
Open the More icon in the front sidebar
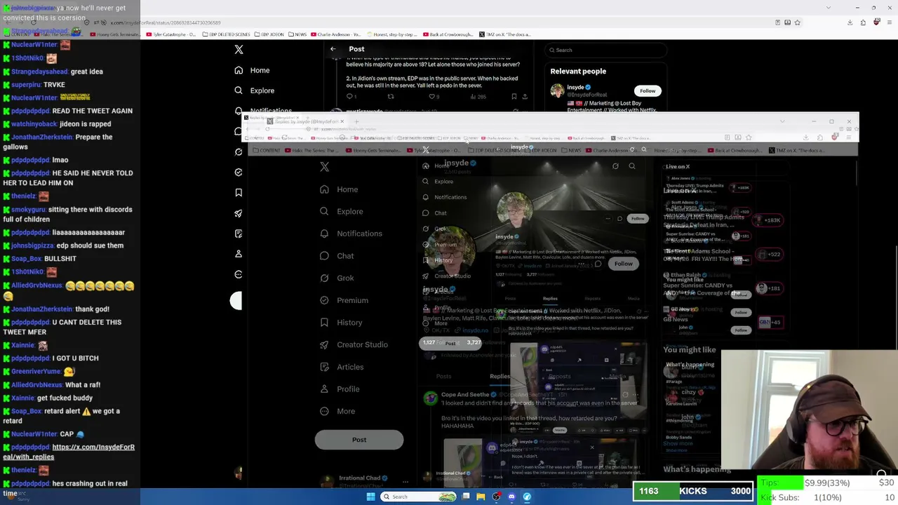click(324, 411)
